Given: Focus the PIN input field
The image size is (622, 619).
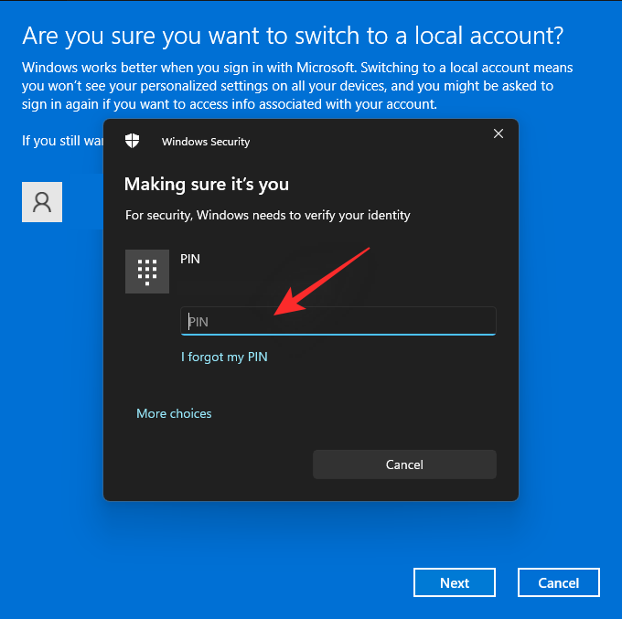Looking at the screenshot, I should (338, 321).
